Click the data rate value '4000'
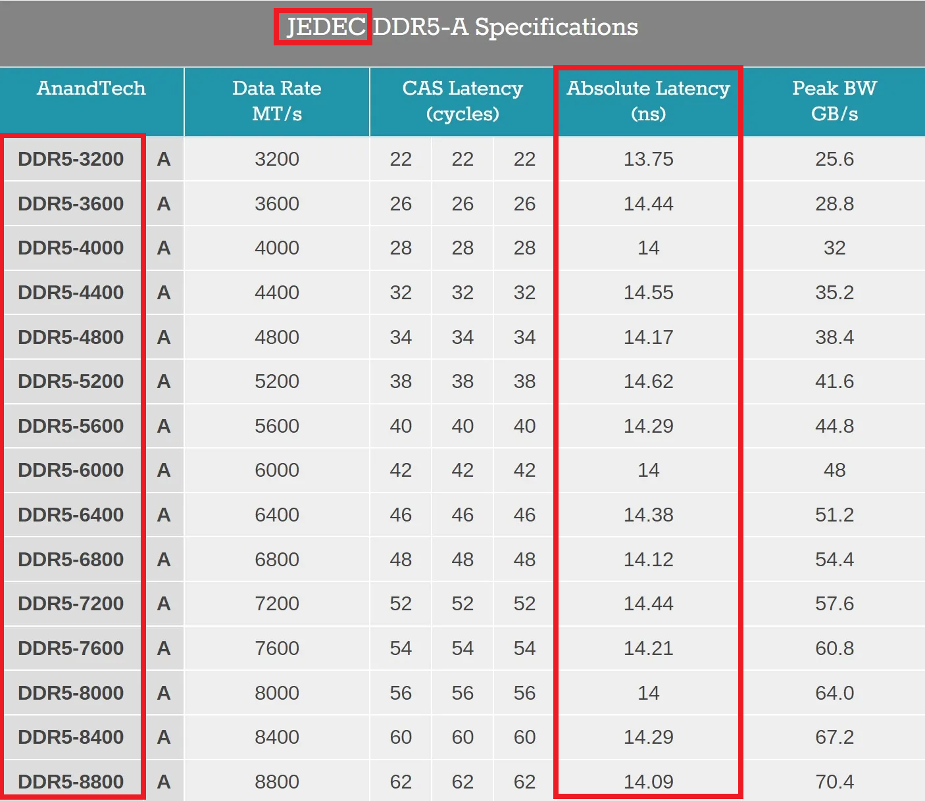Viewport: 925px width, 801px height. point(277,248)
